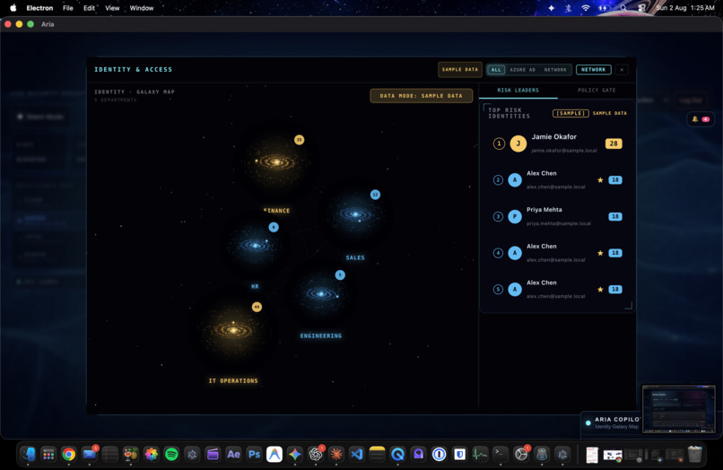
Task: Toggle the outlined NETWORK view button
Action: click(594, 70)
